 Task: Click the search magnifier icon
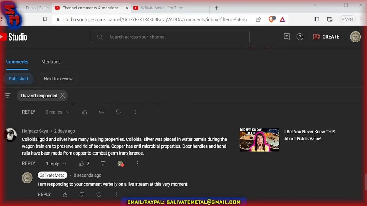100,37
